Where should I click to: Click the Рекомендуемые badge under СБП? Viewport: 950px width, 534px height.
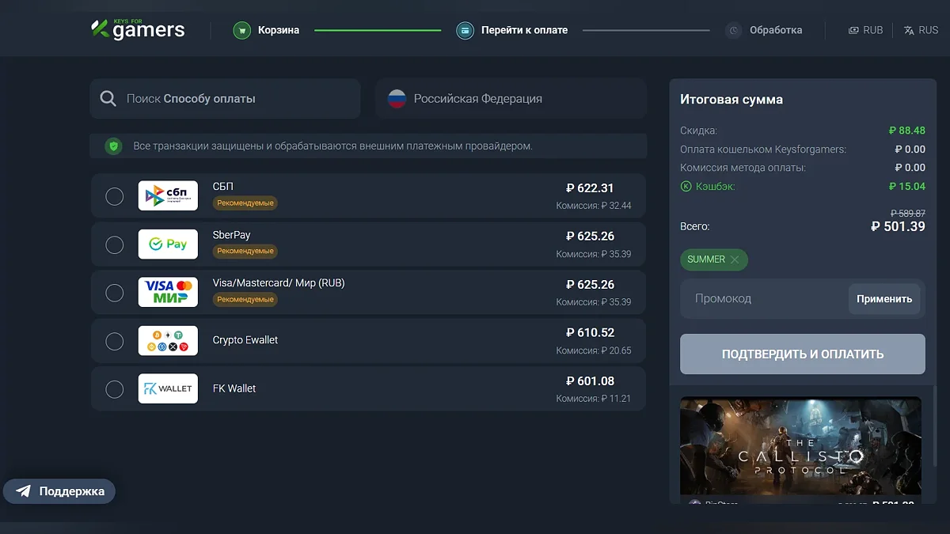[x=245, y=203]
